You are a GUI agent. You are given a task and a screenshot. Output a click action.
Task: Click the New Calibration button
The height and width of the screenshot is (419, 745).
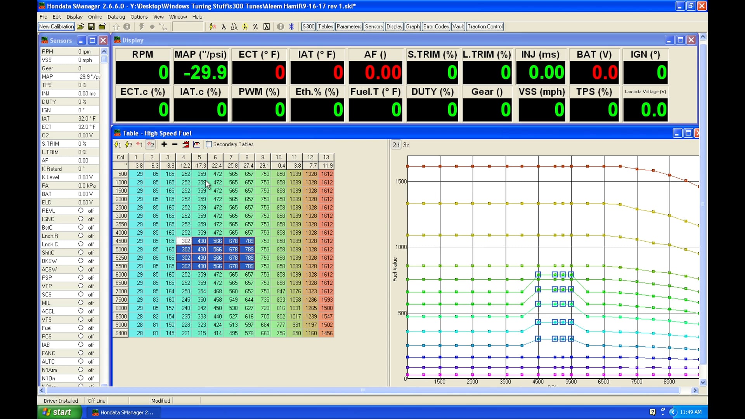pyautogui.click(x=56, y=26)
